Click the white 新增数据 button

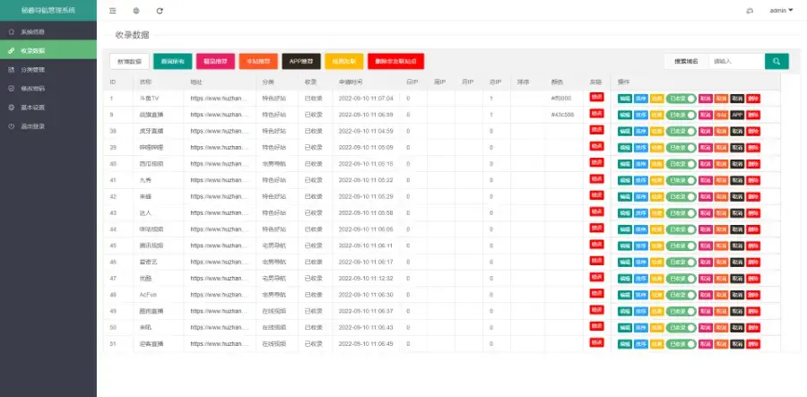pyautogui.click(x=129, y=61)
